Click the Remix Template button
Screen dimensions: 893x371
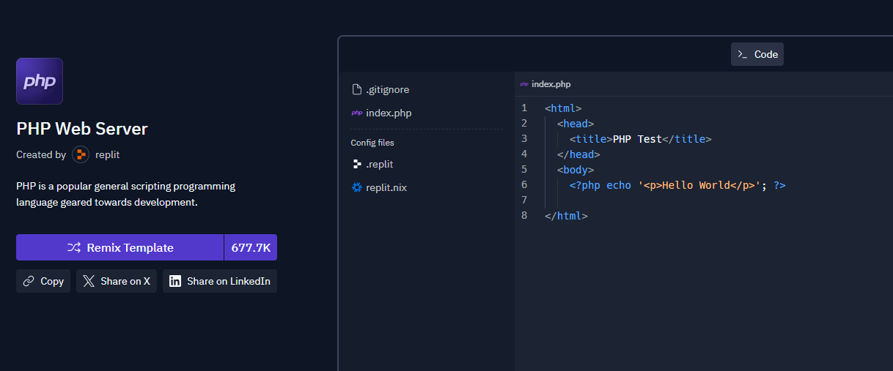click(120, 247)
